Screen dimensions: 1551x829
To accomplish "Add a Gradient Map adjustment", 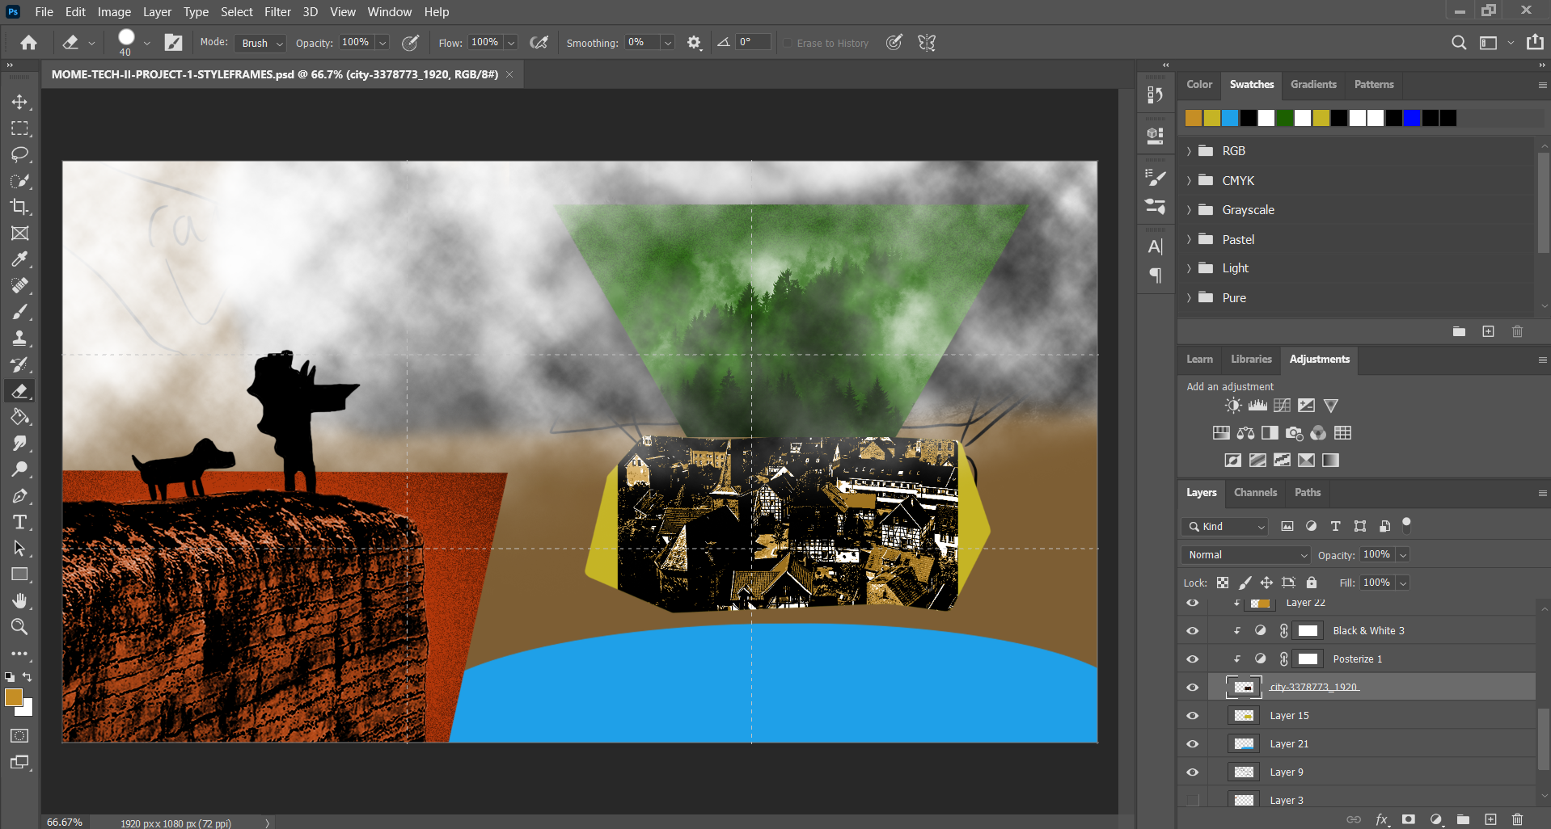I will click(1330, 461).
